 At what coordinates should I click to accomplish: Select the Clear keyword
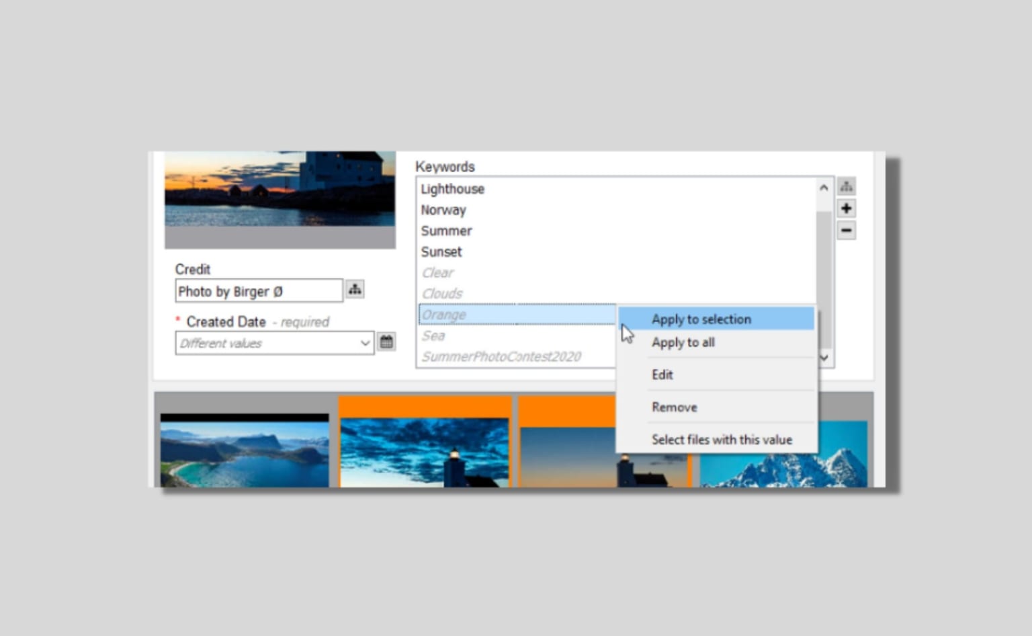coord(437,273)
